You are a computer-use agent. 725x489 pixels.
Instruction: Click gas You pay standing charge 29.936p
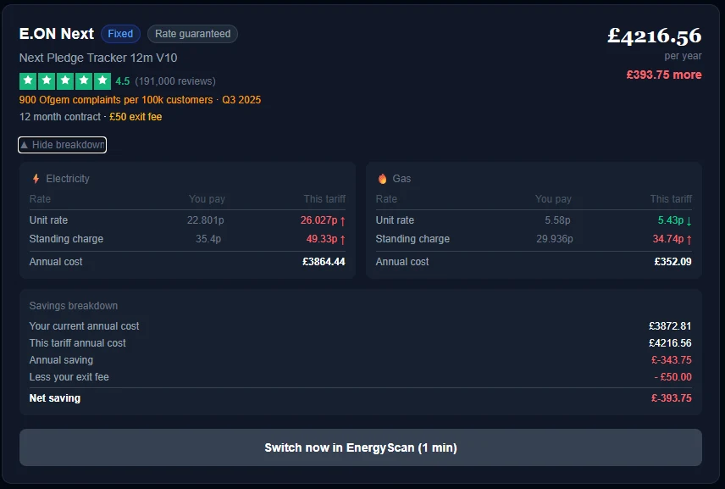click(555, 239)
